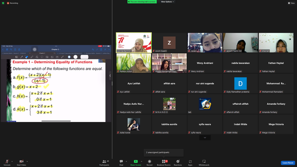Switch to the Ernest F Haeussler document tab
This screenshot has width=297, height=167.
(70, 53)
